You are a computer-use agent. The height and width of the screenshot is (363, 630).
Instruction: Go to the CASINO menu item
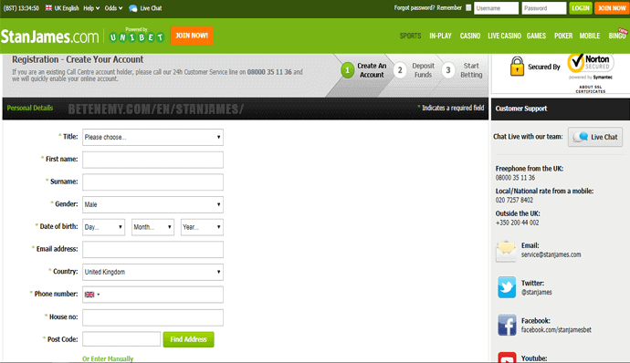coord(470,36)
